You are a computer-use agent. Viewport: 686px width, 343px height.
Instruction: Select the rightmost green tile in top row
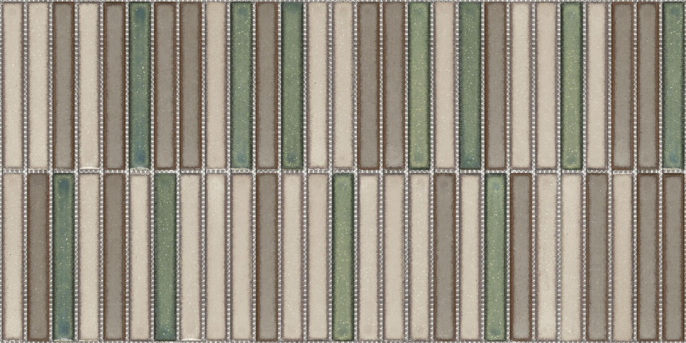[x=673, y=86]
